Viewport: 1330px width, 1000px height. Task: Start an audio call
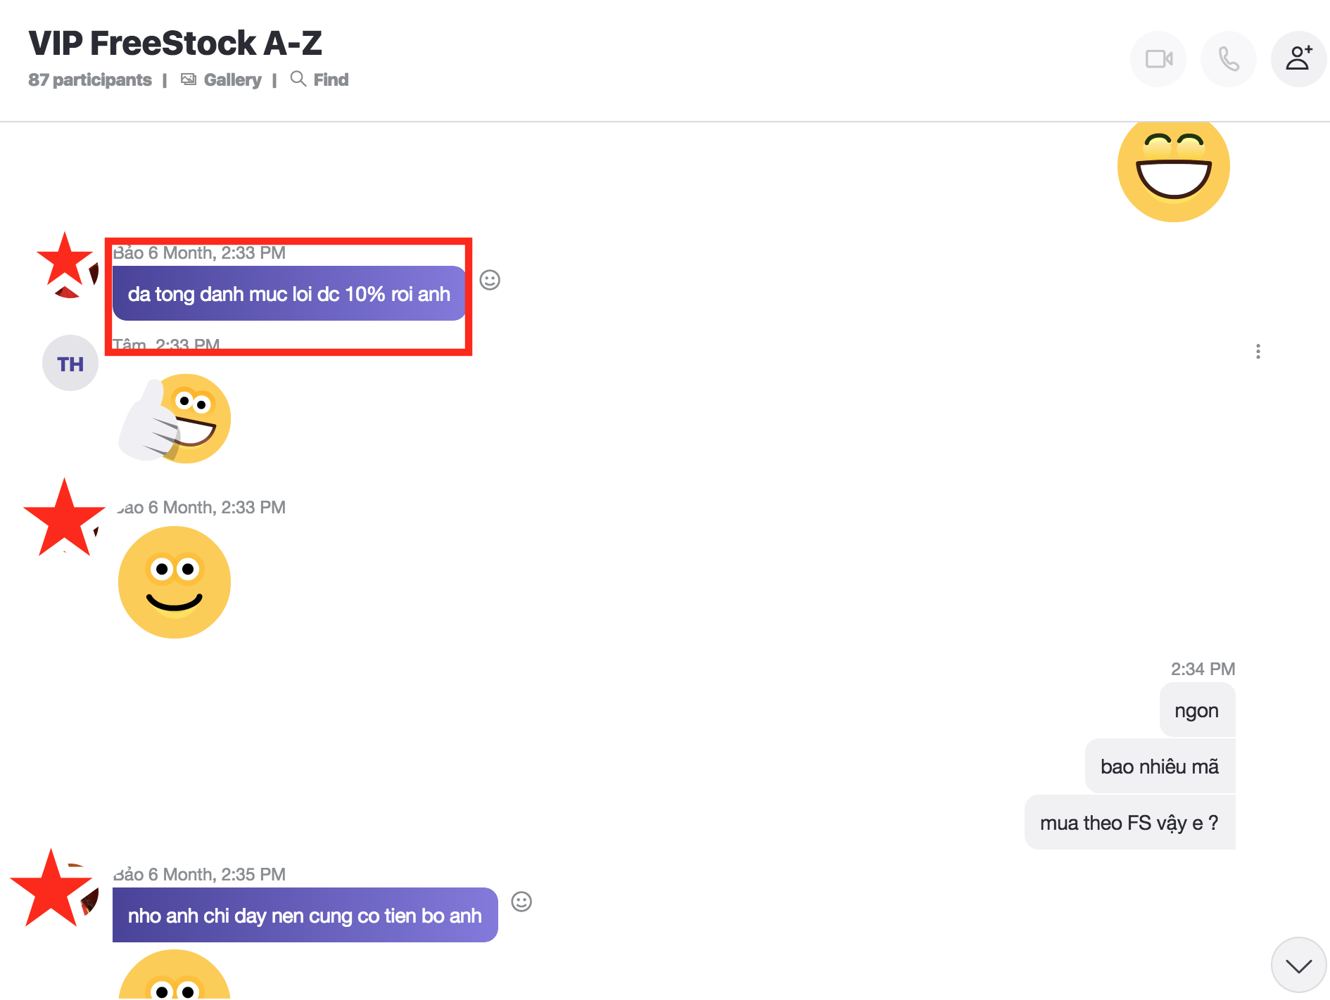click(x=1229, y=59)
